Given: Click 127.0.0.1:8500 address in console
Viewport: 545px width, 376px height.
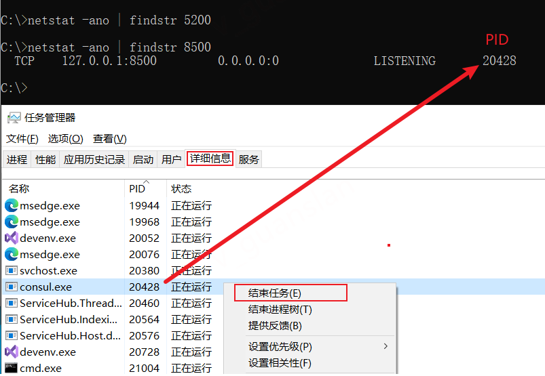Looking at the screenshot, I should tap(109, 61).
